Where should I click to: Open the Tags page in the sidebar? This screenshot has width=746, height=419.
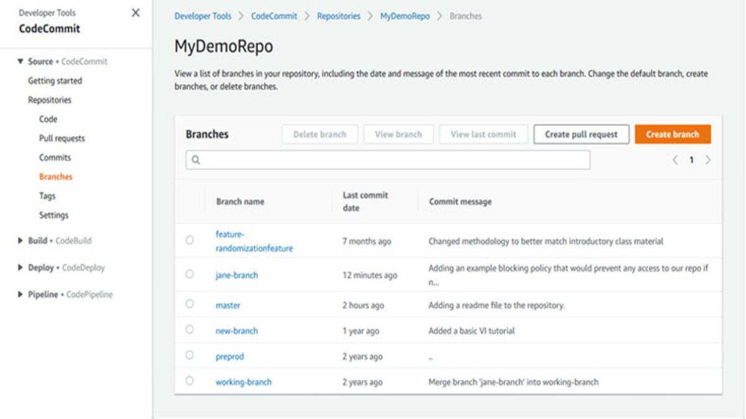[48, 196]
